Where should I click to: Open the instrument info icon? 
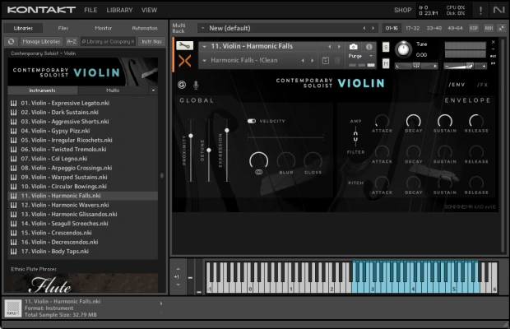pyautogui.click(x=369, y=47)
